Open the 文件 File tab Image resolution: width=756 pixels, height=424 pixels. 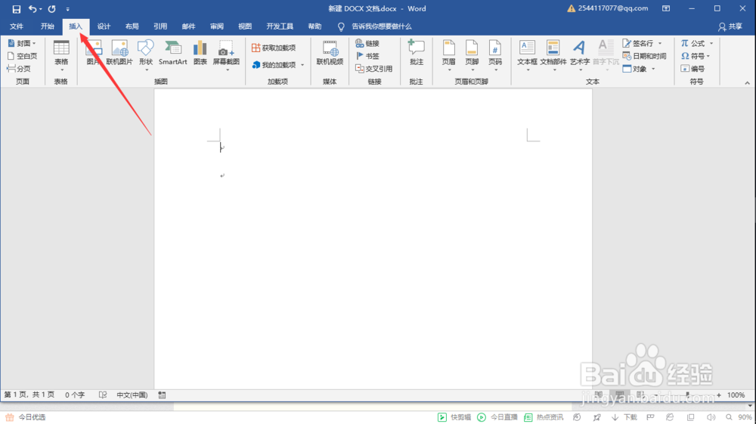tap(17, 26)
